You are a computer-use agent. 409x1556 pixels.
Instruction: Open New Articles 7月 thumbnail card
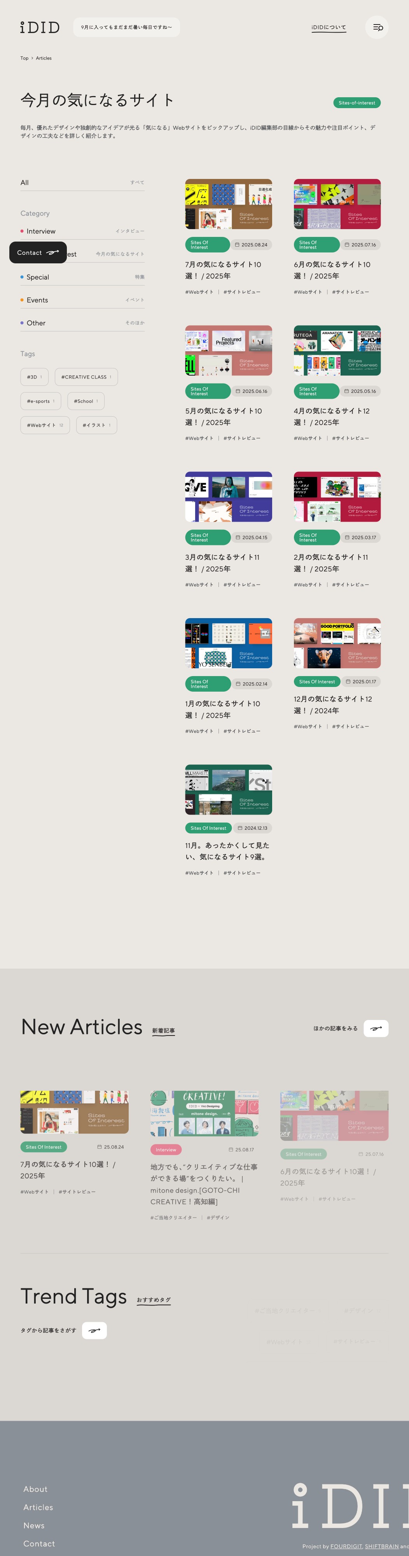point(74,1112)
